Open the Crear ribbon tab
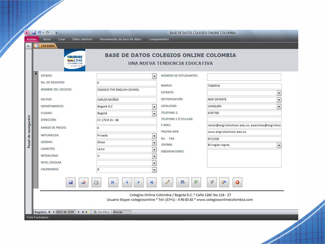The image size is (325, 244). point(62,39)
